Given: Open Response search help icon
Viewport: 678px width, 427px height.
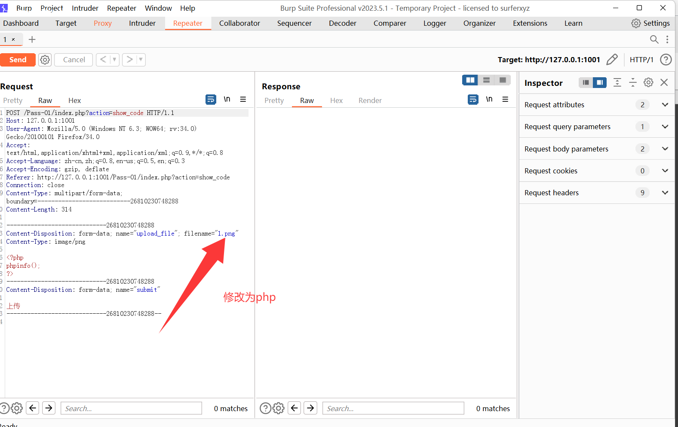Looking at the screenshot, I should (266, 408).
